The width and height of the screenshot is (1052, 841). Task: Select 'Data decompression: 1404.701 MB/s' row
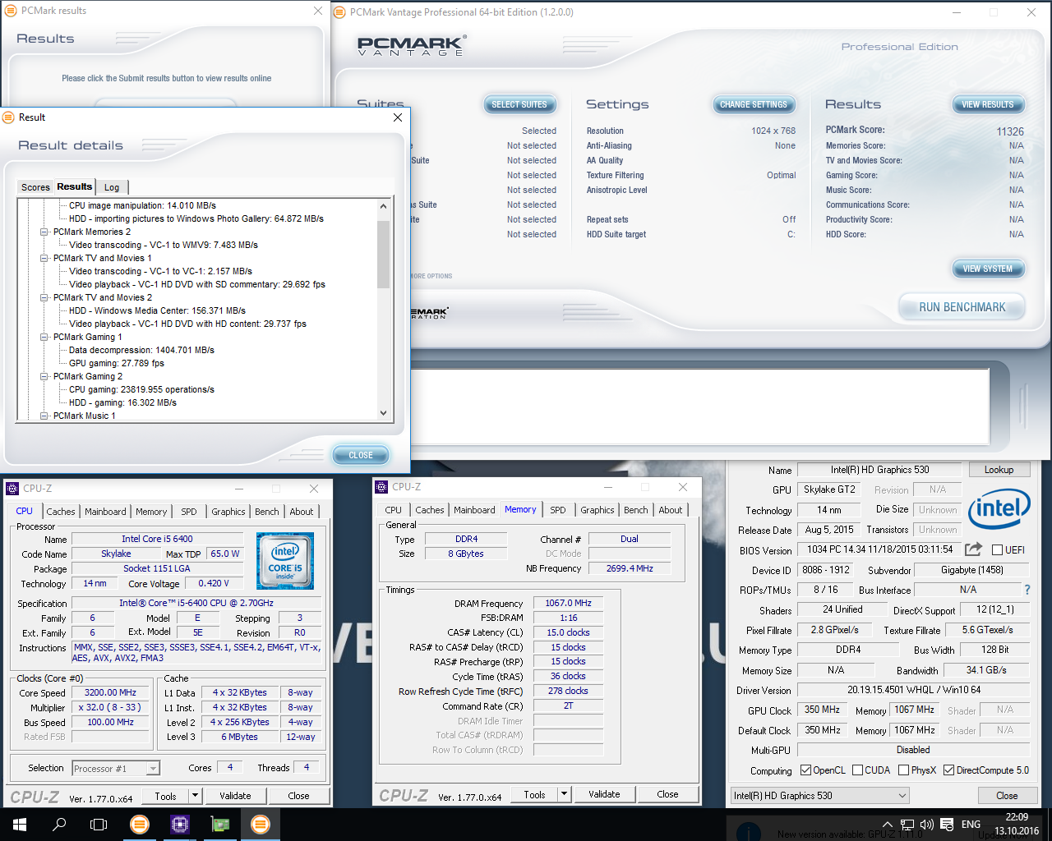tap(141, 350)
